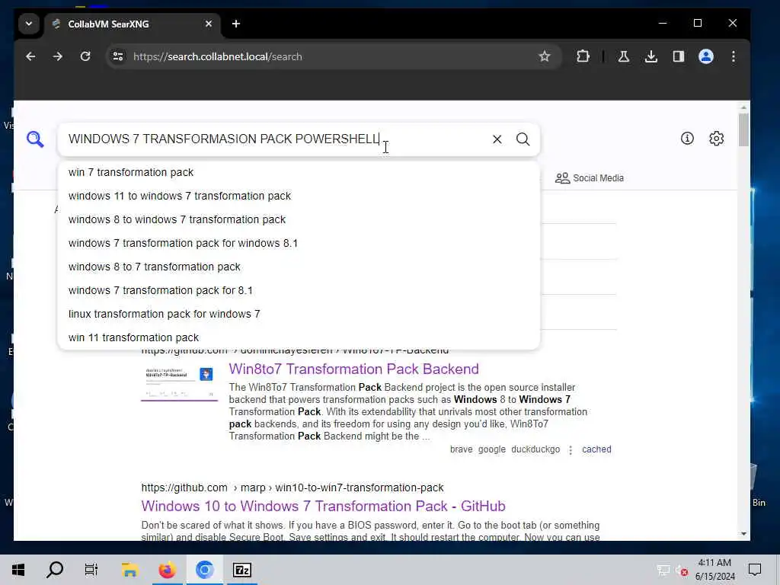Click the Win8to7 result thumbnail image
The image size is (780, 585).
(x=180, y=383)
